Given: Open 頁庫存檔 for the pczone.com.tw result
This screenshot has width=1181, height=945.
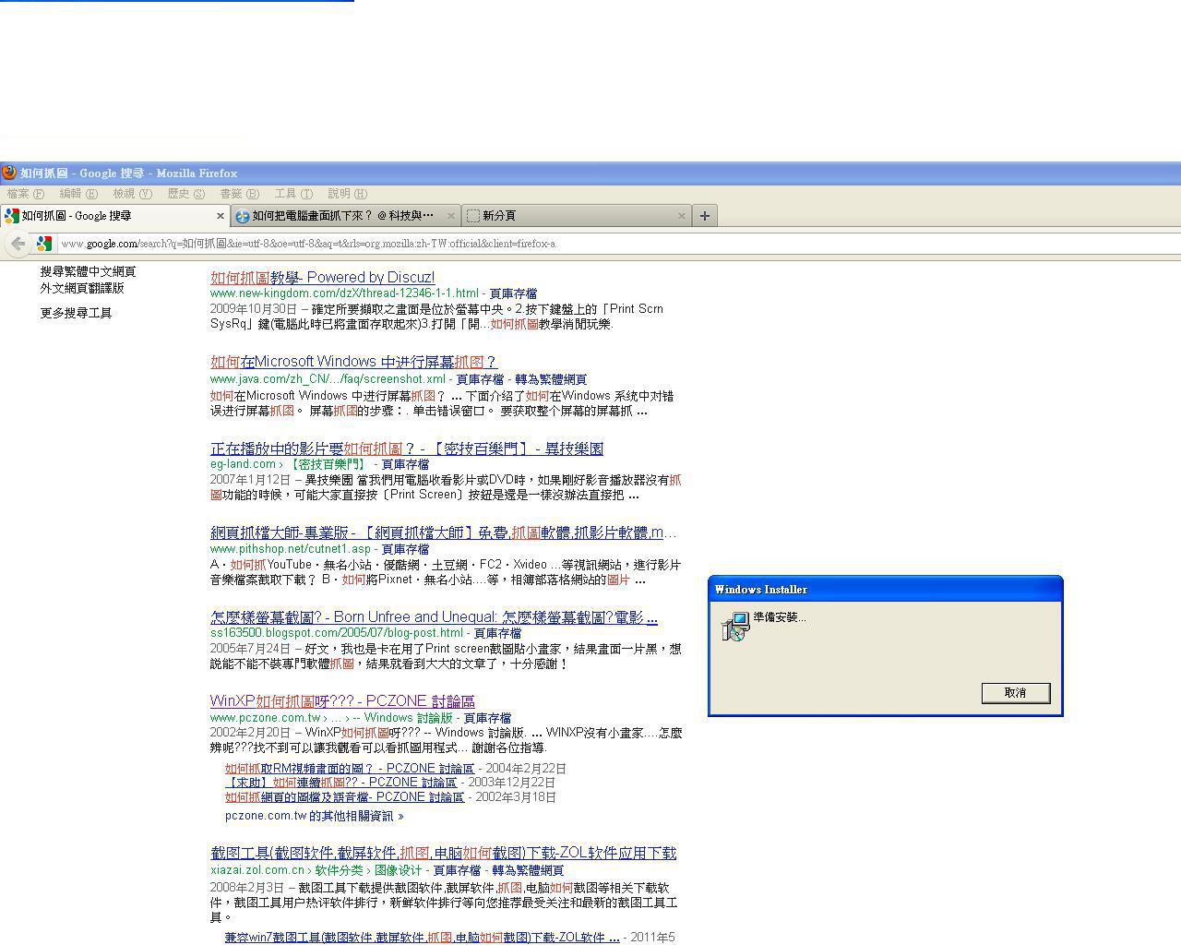Looking at the screenshot, I should click(x=487, y=718).
